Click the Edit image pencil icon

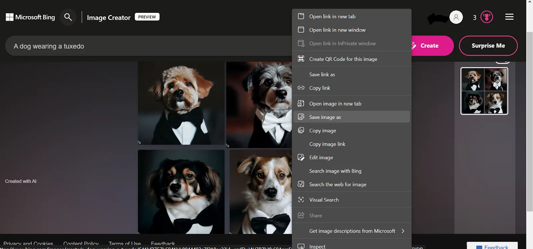pyautogui.click(x=301, y=157)
